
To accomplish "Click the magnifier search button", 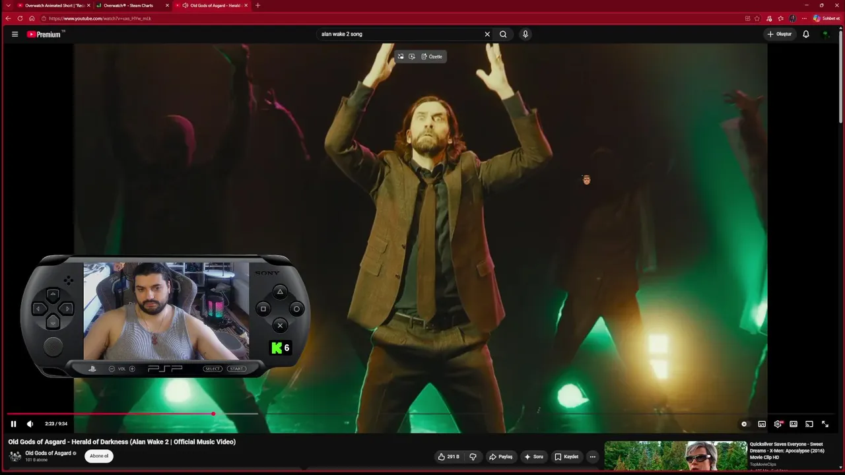I will click(x=503, y=34).
